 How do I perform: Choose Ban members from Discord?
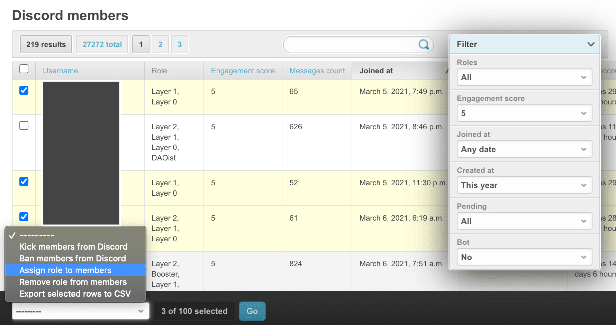[75, 259]
